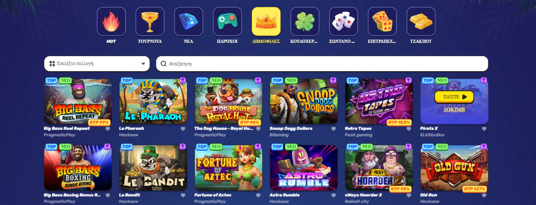The width and height of the screenshot is (536, 205).
Task: Click the Αναζήτηση search field
Action: coord(322,63)
